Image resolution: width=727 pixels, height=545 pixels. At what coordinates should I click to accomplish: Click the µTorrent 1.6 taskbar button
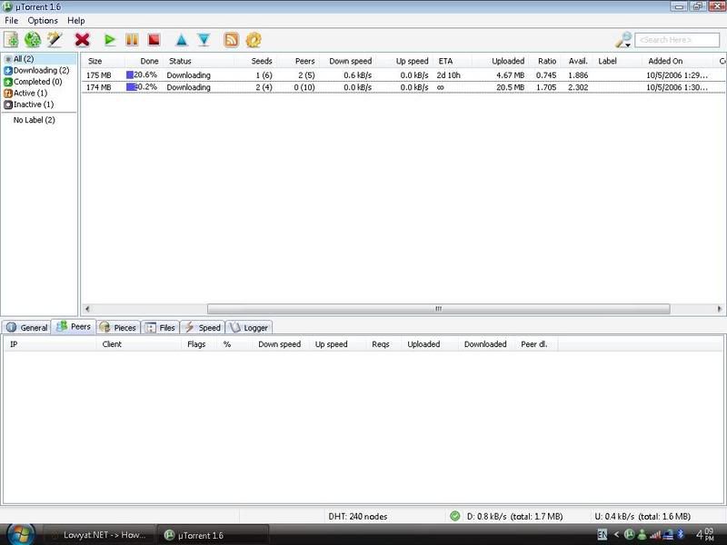coord(213,535)
